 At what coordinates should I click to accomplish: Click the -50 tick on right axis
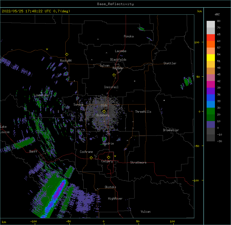point(197,146)
